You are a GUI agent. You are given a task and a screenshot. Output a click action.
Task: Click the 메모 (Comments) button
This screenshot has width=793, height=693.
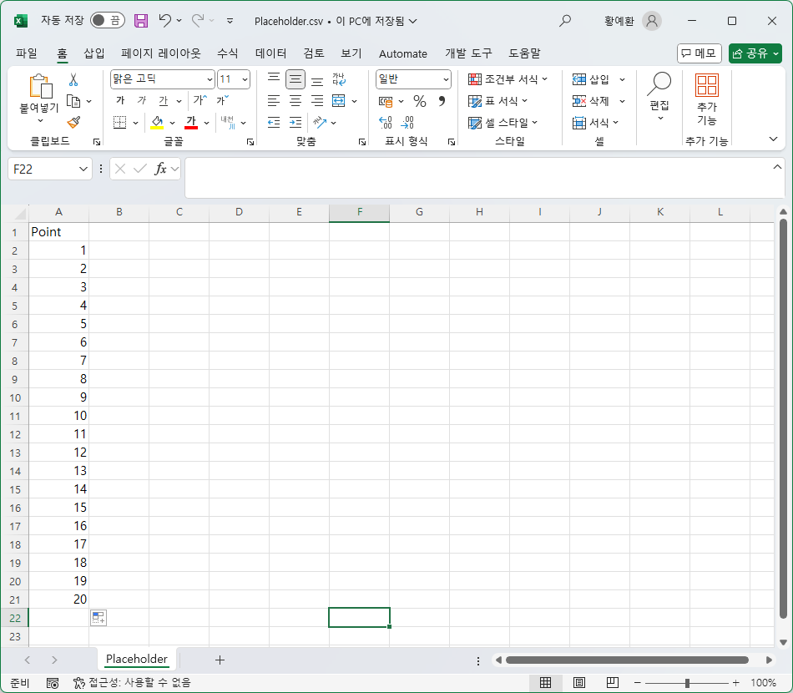tap(699, 53)
